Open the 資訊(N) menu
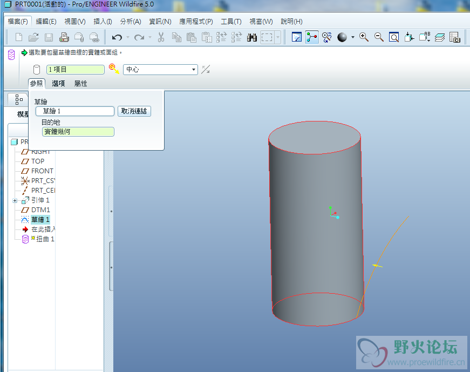The width and height of the screenshot is (470, 372). (160, 22)
